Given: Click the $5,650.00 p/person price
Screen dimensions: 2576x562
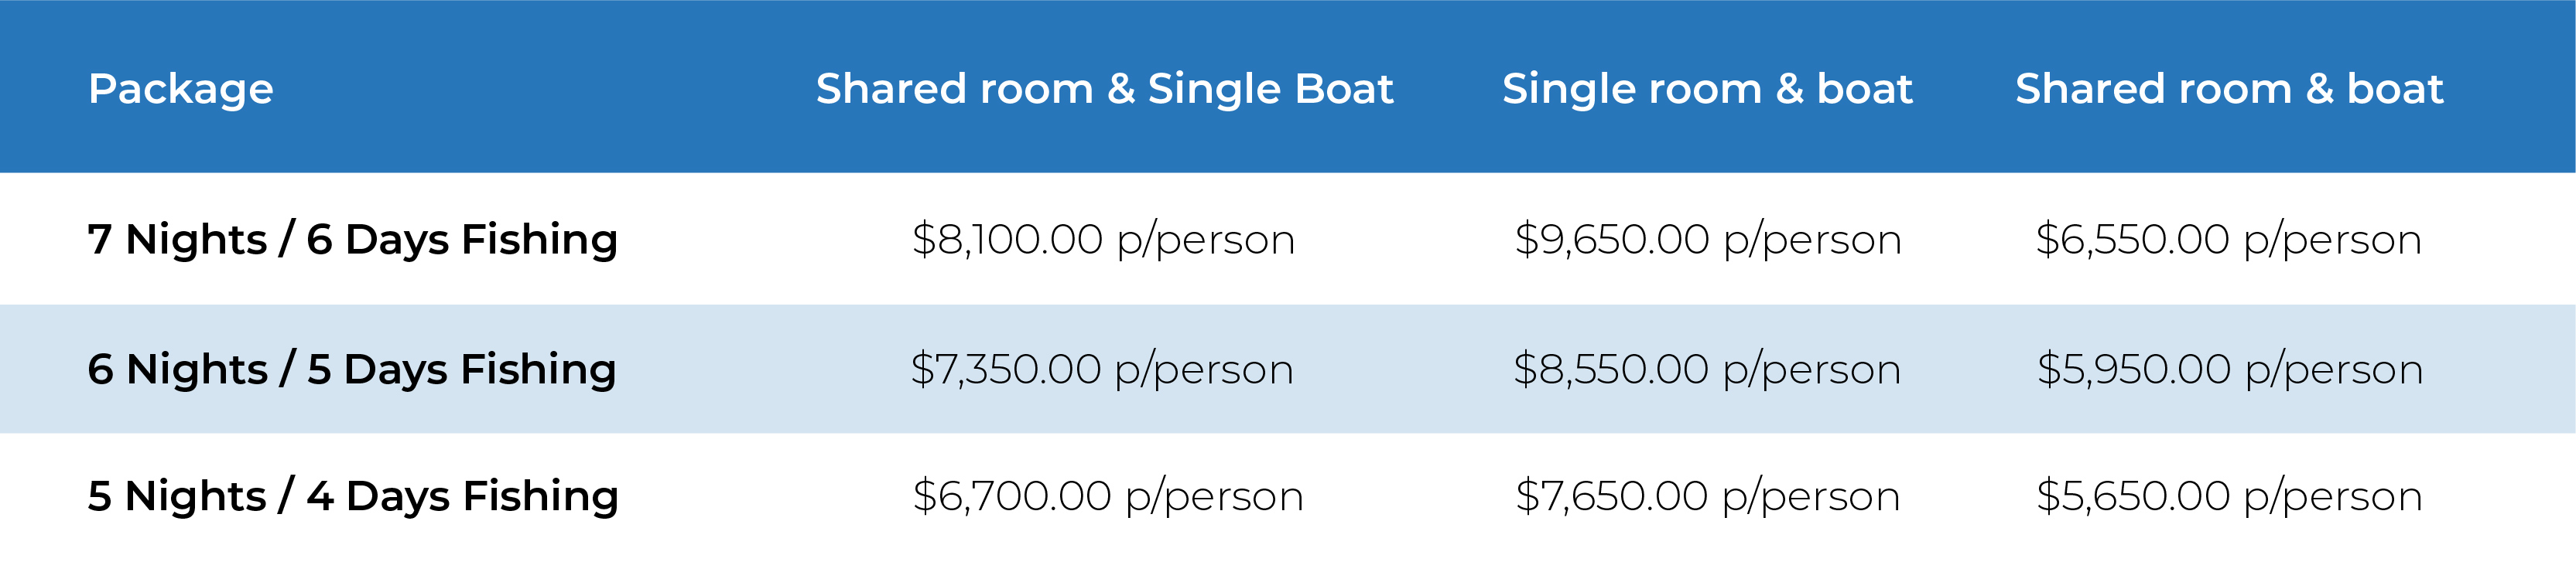Looking at the screenshot, I should 2229,497.
